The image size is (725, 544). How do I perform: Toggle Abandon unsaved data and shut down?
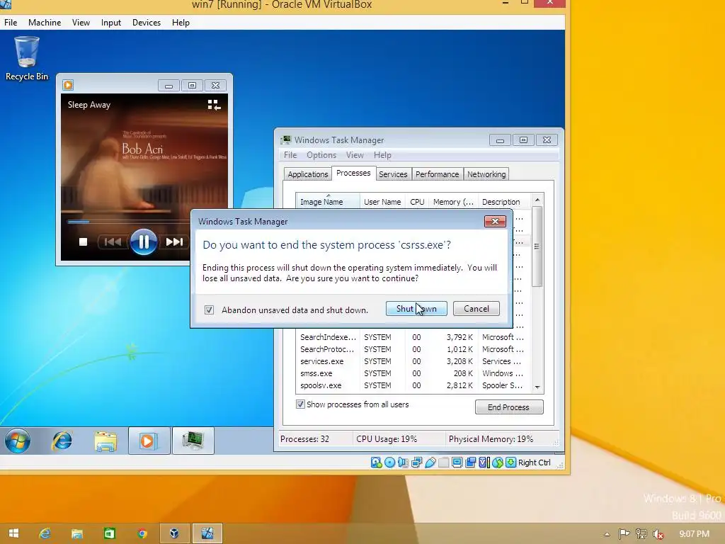click(209, 310)
